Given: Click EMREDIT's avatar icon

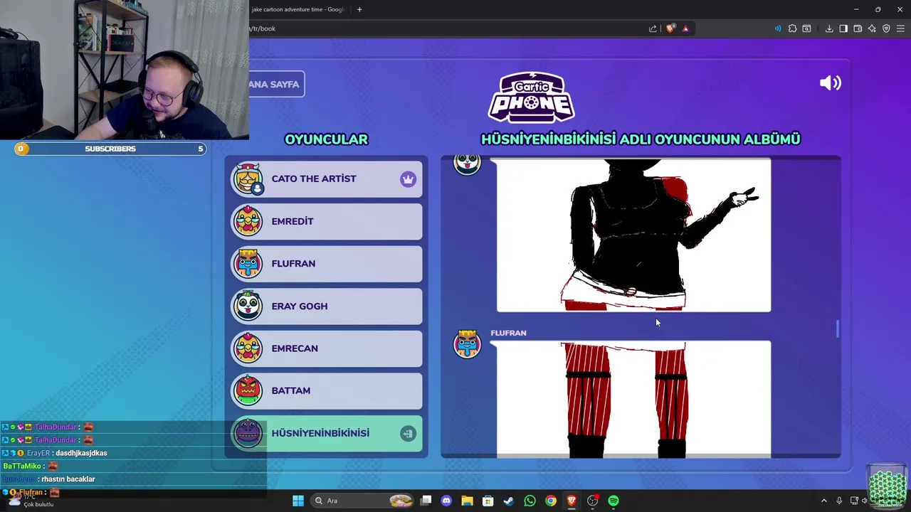Looking at the screenshot, I should [248, 221].
